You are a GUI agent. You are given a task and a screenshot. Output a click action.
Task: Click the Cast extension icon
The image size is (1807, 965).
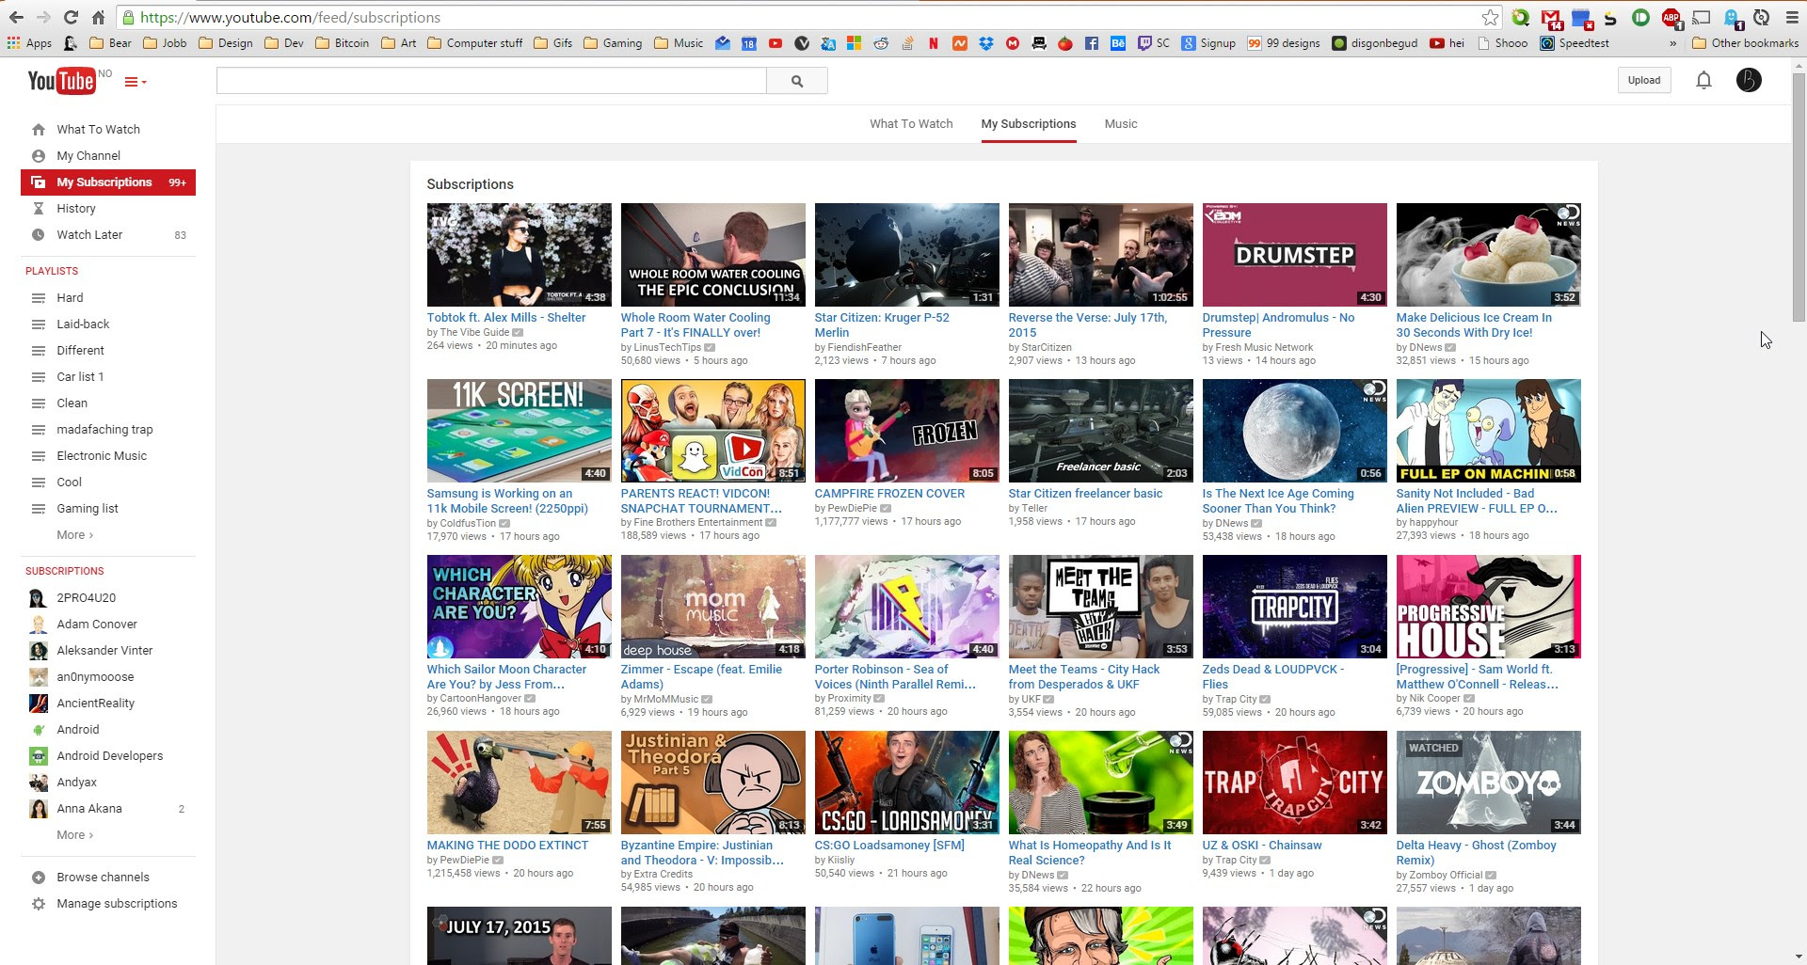coord(1702,18)
